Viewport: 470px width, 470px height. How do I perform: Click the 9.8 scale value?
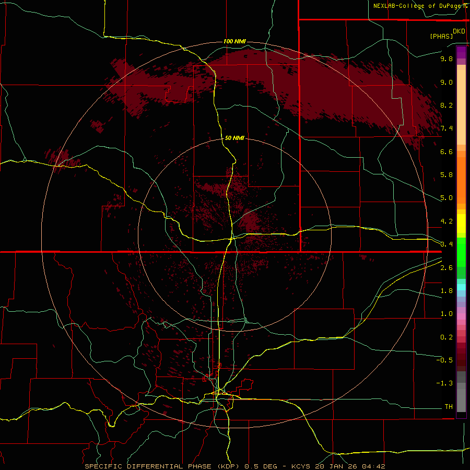coord(446,58)
